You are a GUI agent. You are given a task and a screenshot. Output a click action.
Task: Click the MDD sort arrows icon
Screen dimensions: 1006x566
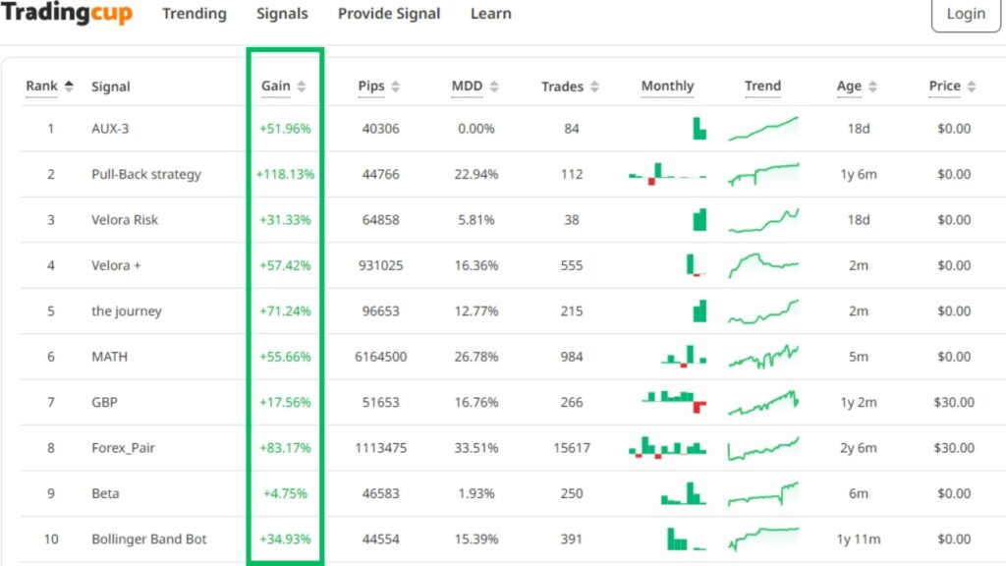pyautogui.click(x=493, y=86)
